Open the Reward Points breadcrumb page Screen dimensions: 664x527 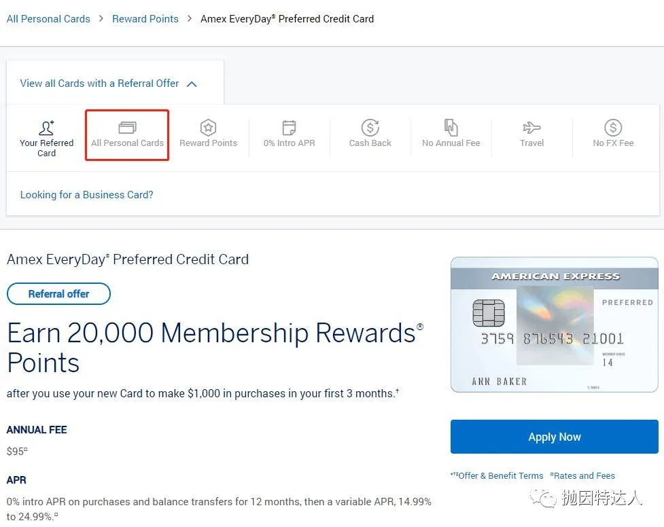tap(145, 18)
